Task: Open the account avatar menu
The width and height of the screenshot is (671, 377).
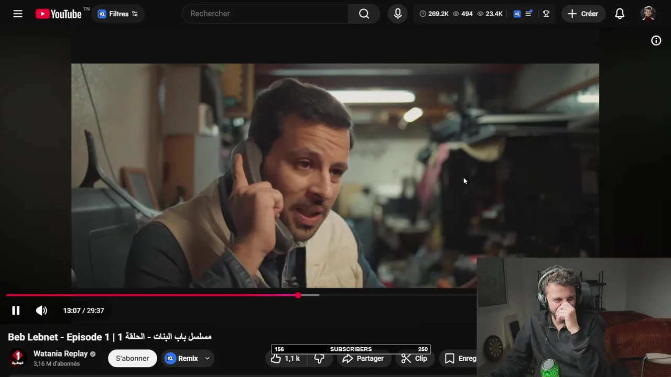Action: pos(648,14)
